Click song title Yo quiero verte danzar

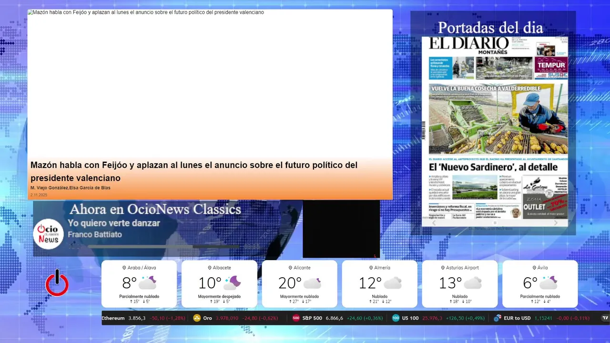click(114, 223)
